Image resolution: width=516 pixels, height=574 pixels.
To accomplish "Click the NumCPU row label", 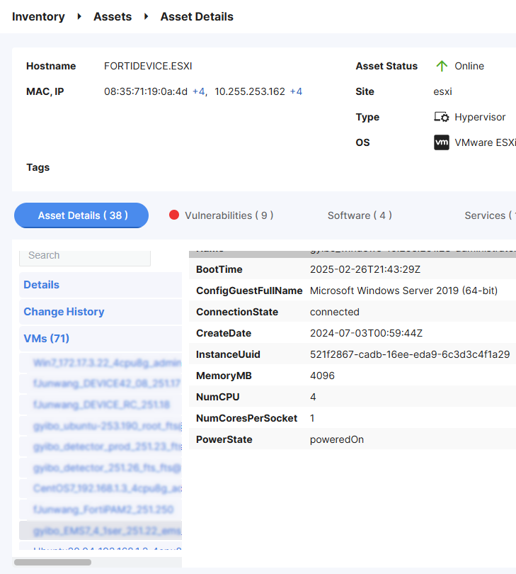I will pos(218,397).
